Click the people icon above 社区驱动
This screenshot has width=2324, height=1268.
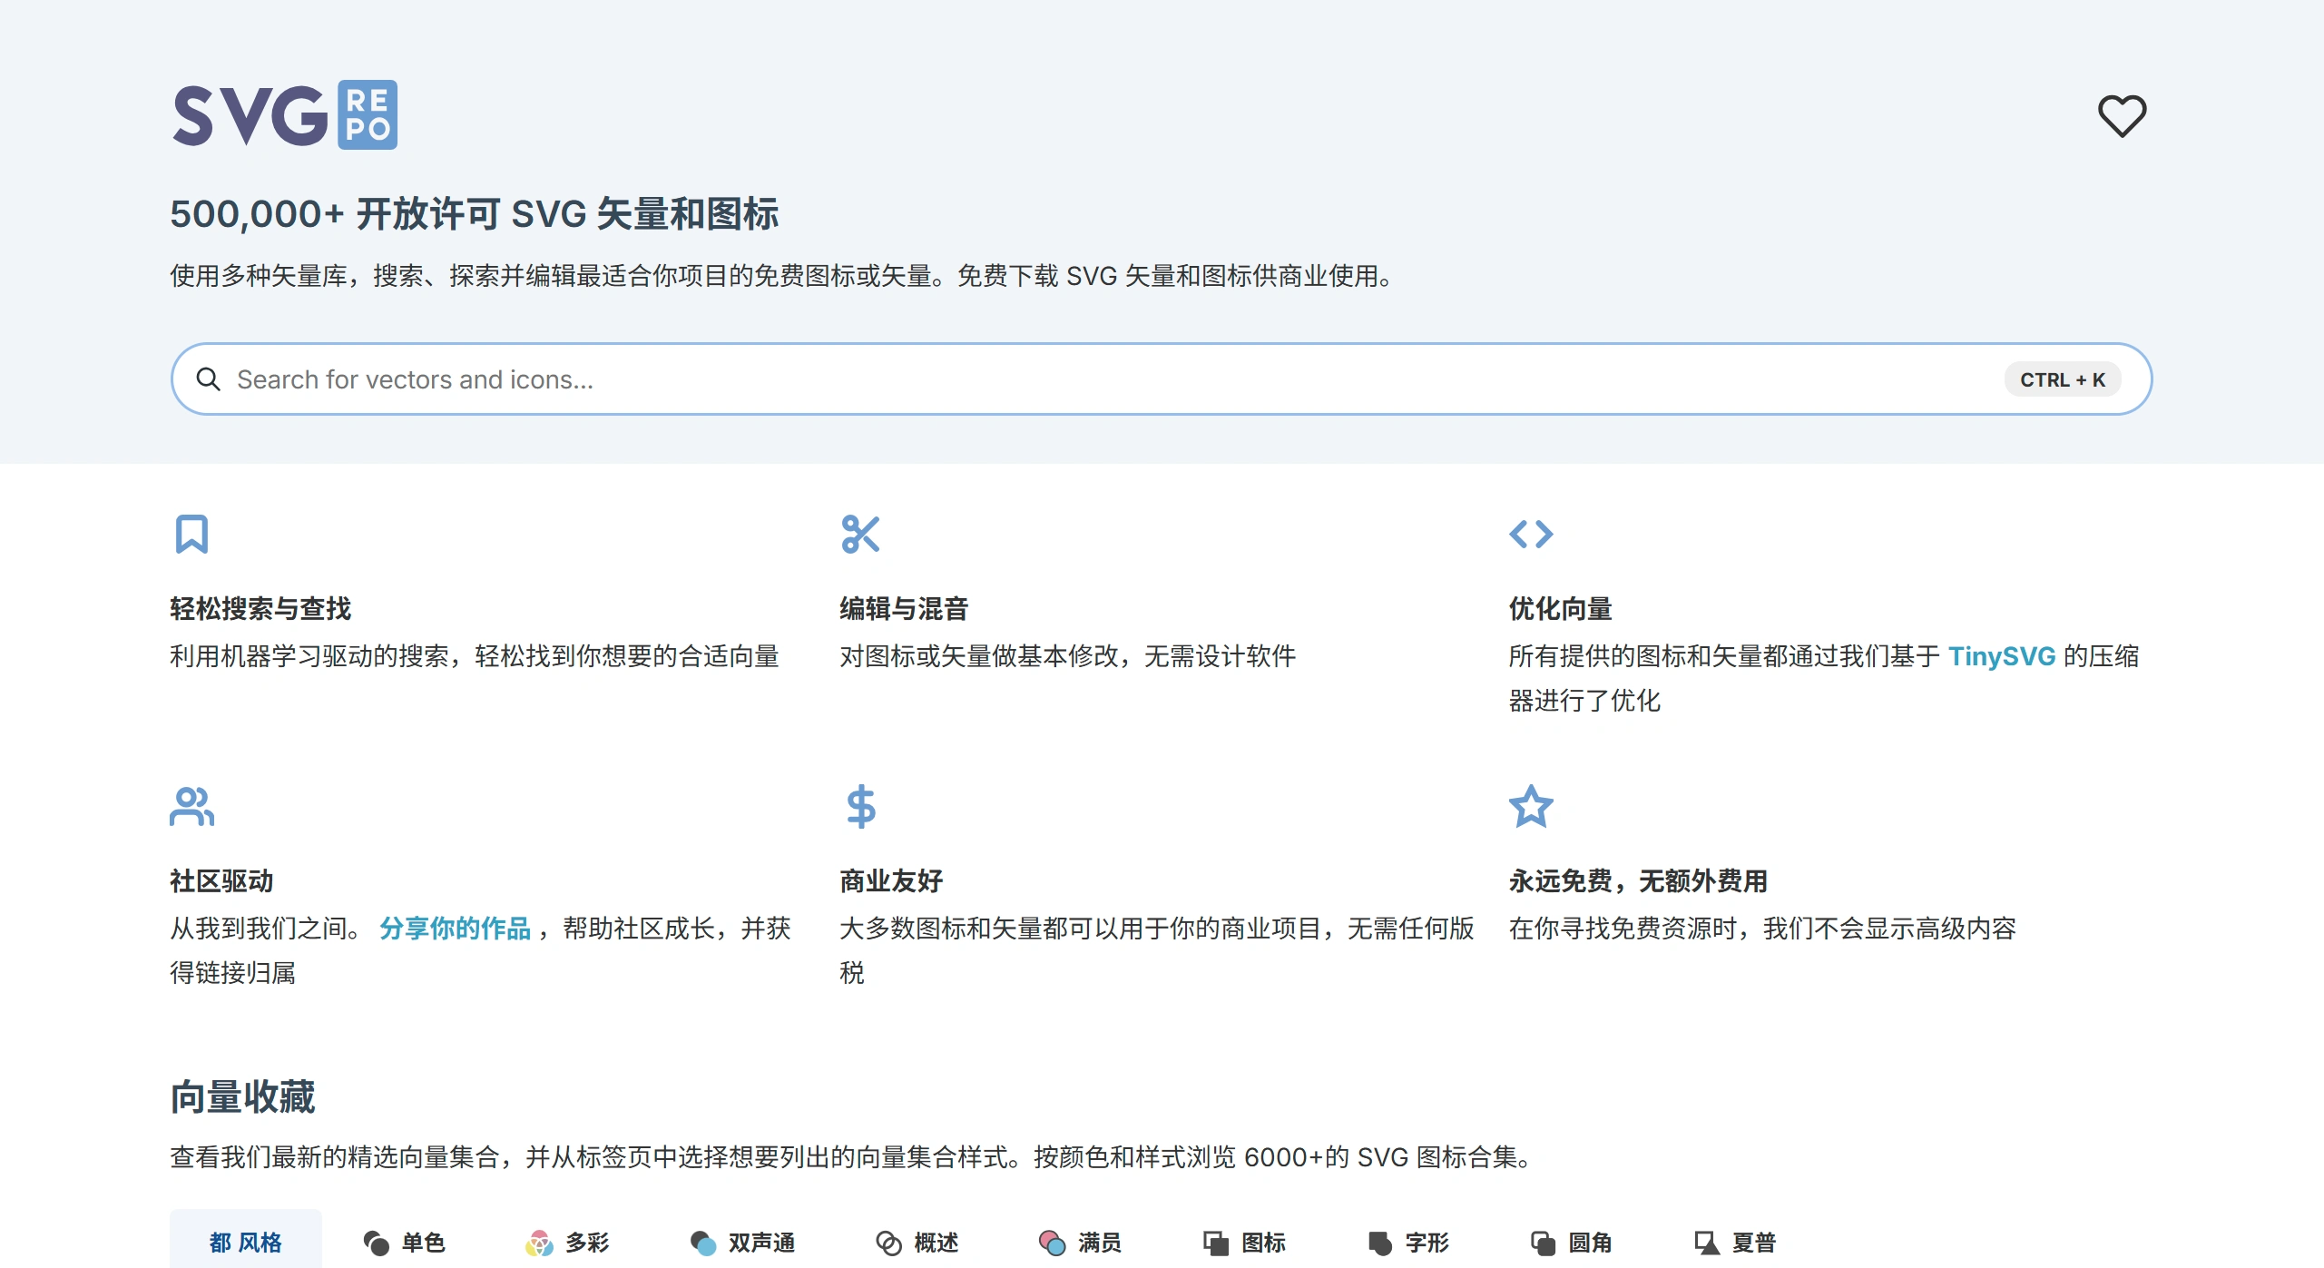click(191, 806)
